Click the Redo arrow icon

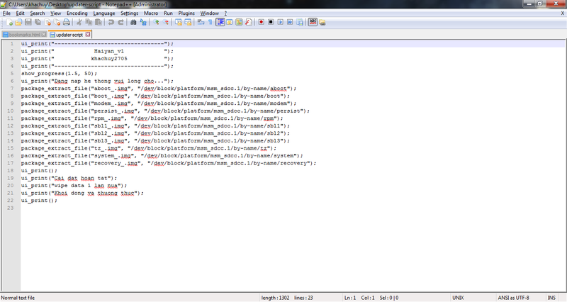[120, 23]
